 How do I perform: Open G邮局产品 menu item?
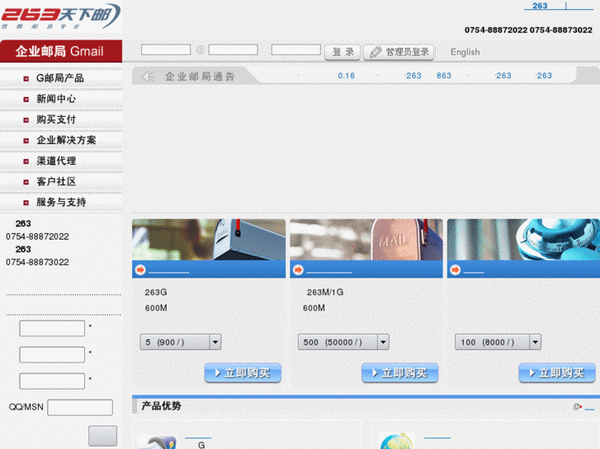tap(61, 78)
